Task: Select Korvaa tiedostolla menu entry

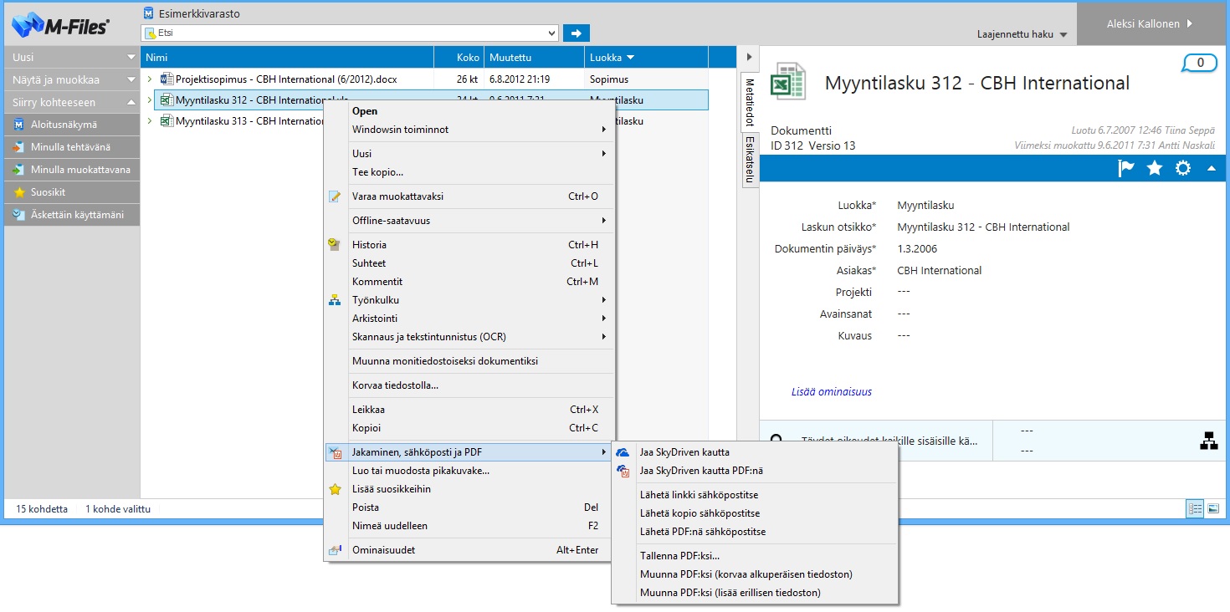Action: click(x=469, y=385)
